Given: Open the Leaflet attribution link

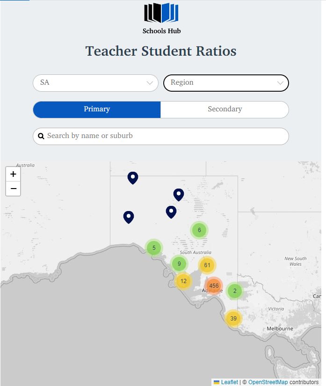Looking at the screenshot, I should pos(229,382).
